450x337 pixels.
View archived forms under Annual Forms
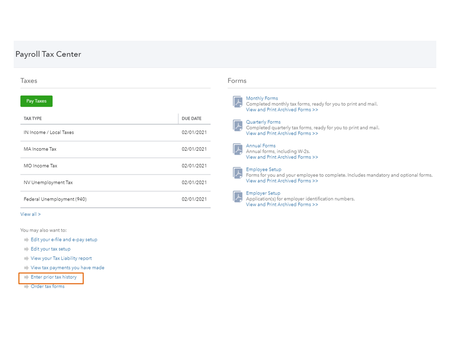tap(282, 157)
